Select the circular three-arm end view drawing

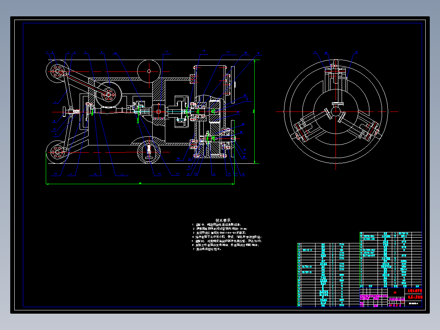336,111
